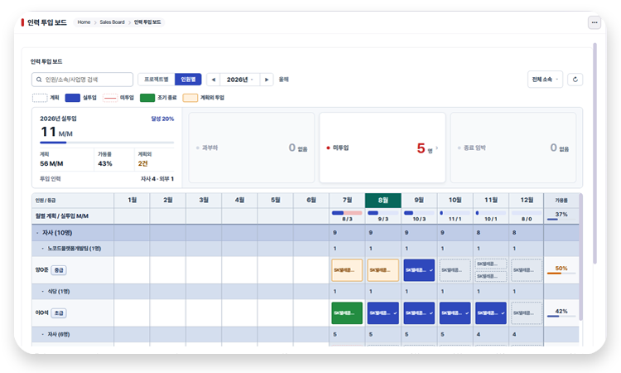Image resolution: width=621 pixels, height=373 pixels.
Task: Click the 50% utilization bar for 양O준
Action: pos(561,273)
